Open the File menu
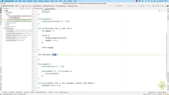Image resolution: width=169 pixels, height=95 pixels. click(x=16, y=1)
